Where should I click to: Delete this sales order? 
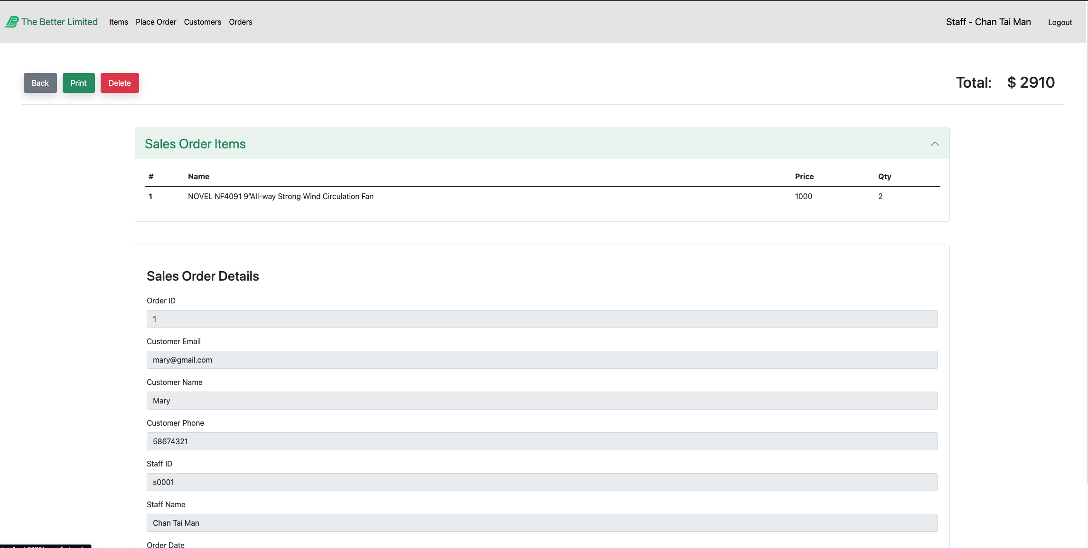[119, 83]
